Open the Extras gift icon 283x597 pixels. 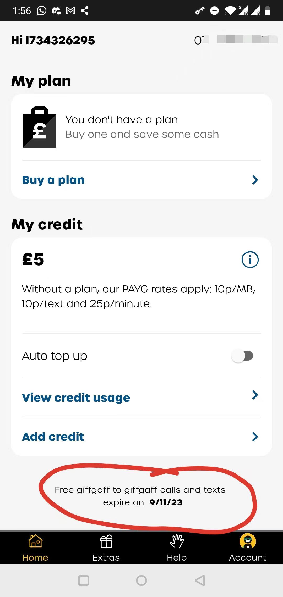pos(106,541)
